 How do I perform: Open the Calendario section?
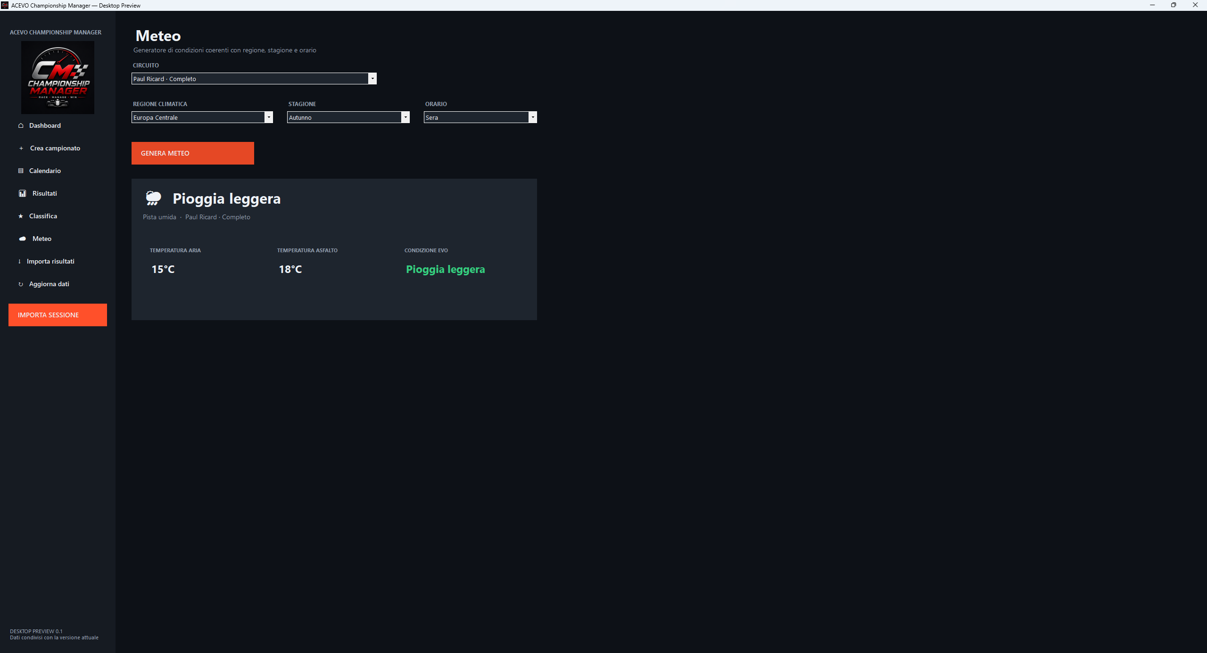tap(45, 171)
